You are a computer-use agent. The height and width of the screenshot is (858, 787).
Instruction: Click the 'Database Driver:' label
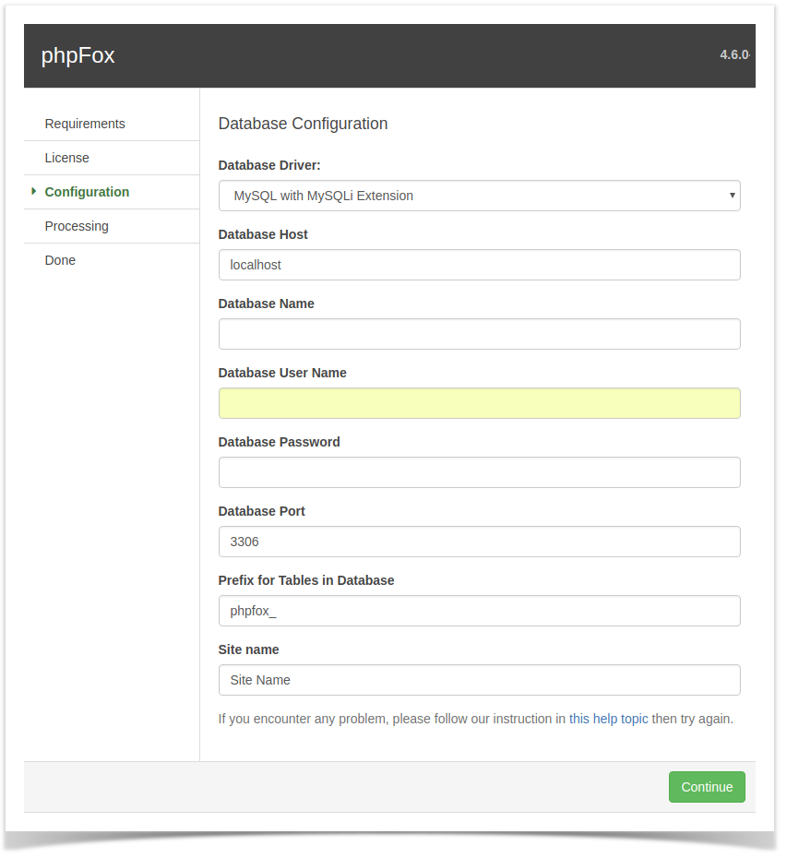269,165
